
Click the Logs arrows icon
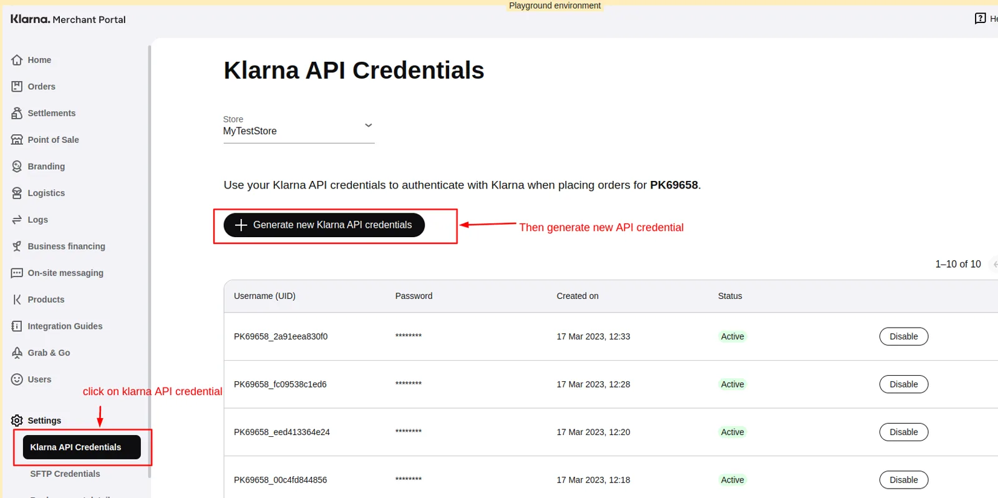(x=17, y=220)
